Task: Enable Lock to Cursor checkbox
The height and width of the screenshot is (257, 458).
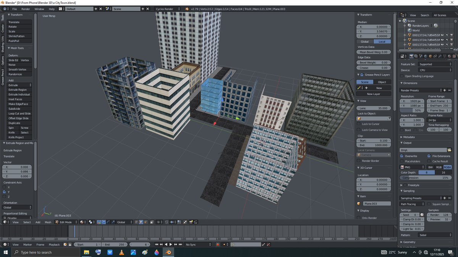Action: [359, 124]
